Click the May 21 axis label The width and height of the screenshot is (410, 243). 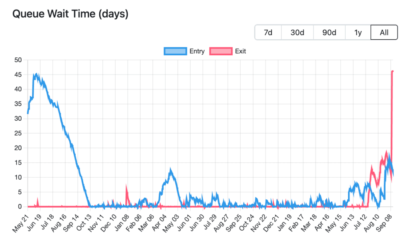21,223
